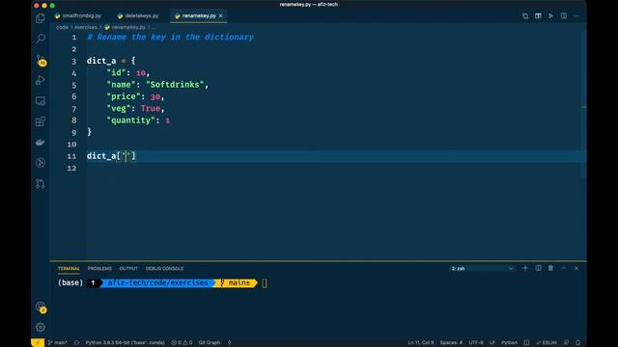618x347 pixels.
Task: Click 'Ln 11, Col 9' cursor position
Action: click(x=421, y=343)
